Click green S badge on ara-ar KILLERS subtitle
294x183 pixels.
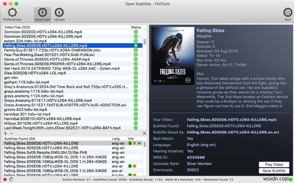point(130,166)
